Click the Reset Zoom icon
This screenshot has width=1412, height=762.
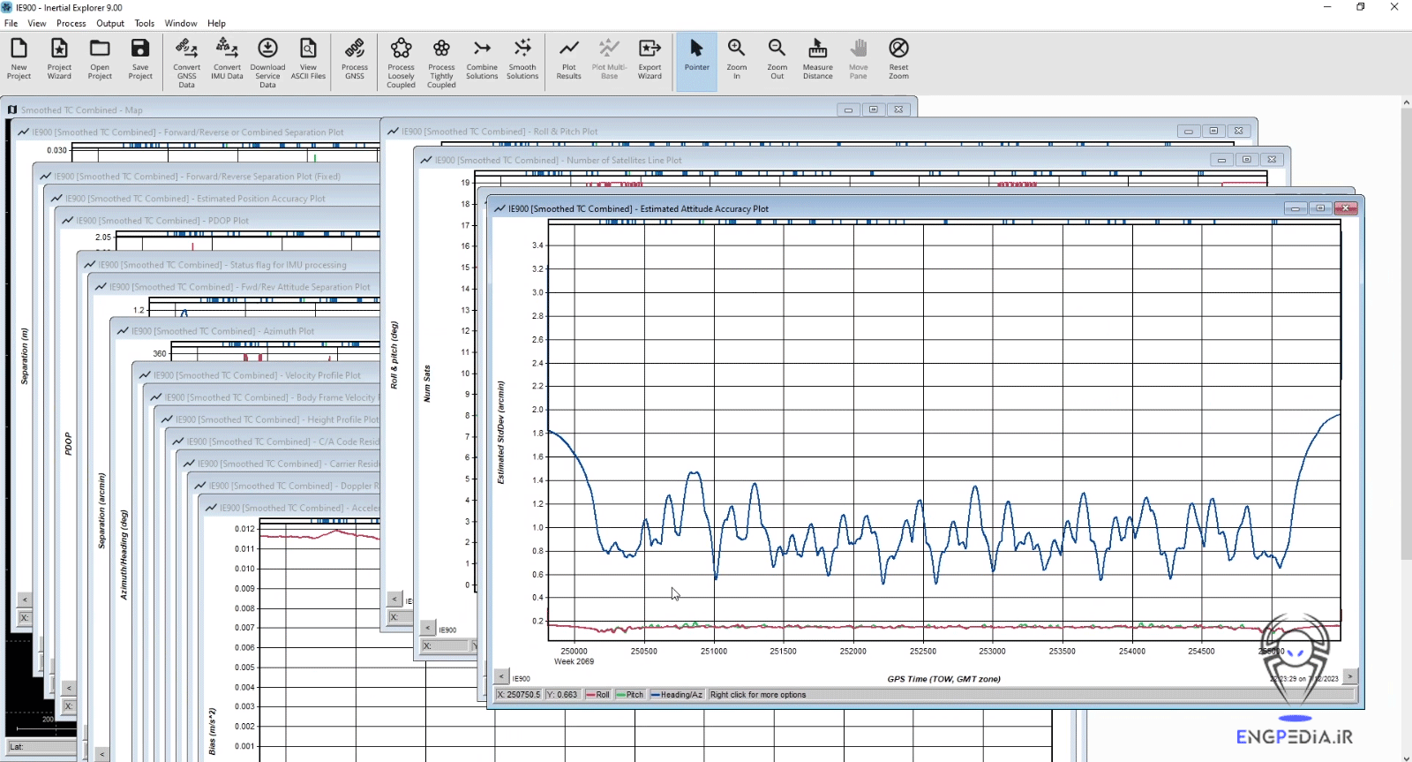pyautogui.click(x=898, y=59)
